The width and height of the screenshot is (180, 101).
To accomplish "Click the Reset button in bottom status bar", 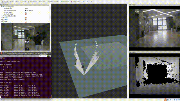I will pyautogui.click(x=3, y=100).
